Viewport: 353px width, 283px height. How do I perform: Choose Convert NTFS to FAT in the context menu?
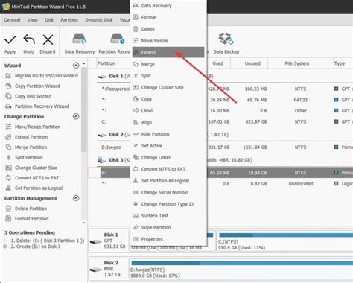coord(168,169)
